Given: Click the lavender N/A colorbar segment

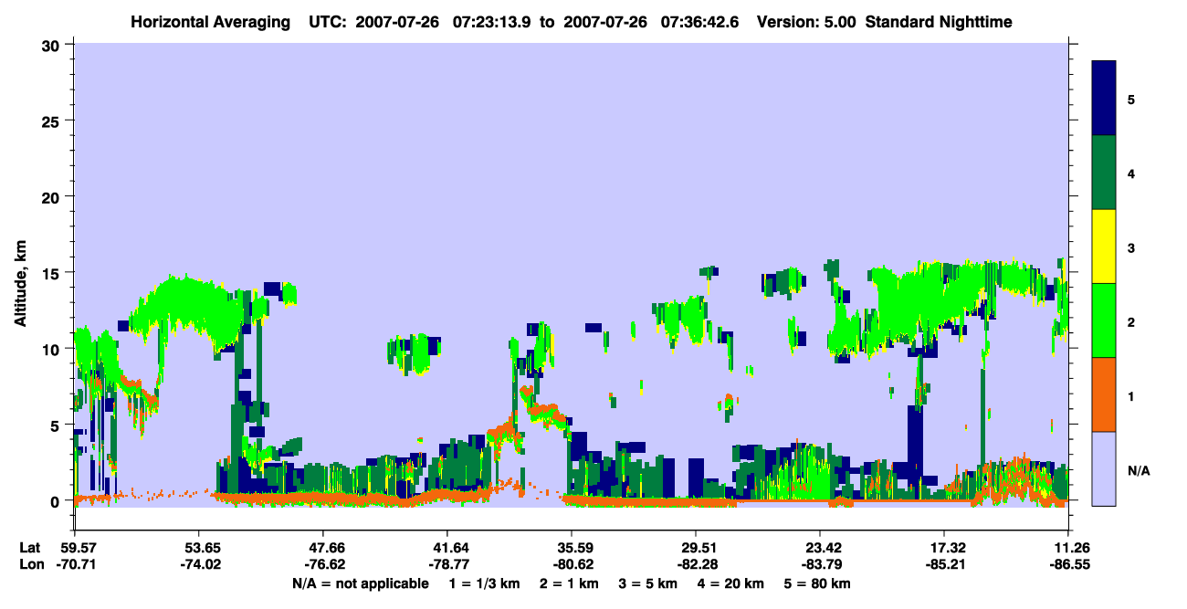Looking at the screenshot, I should coord(1104,468).
